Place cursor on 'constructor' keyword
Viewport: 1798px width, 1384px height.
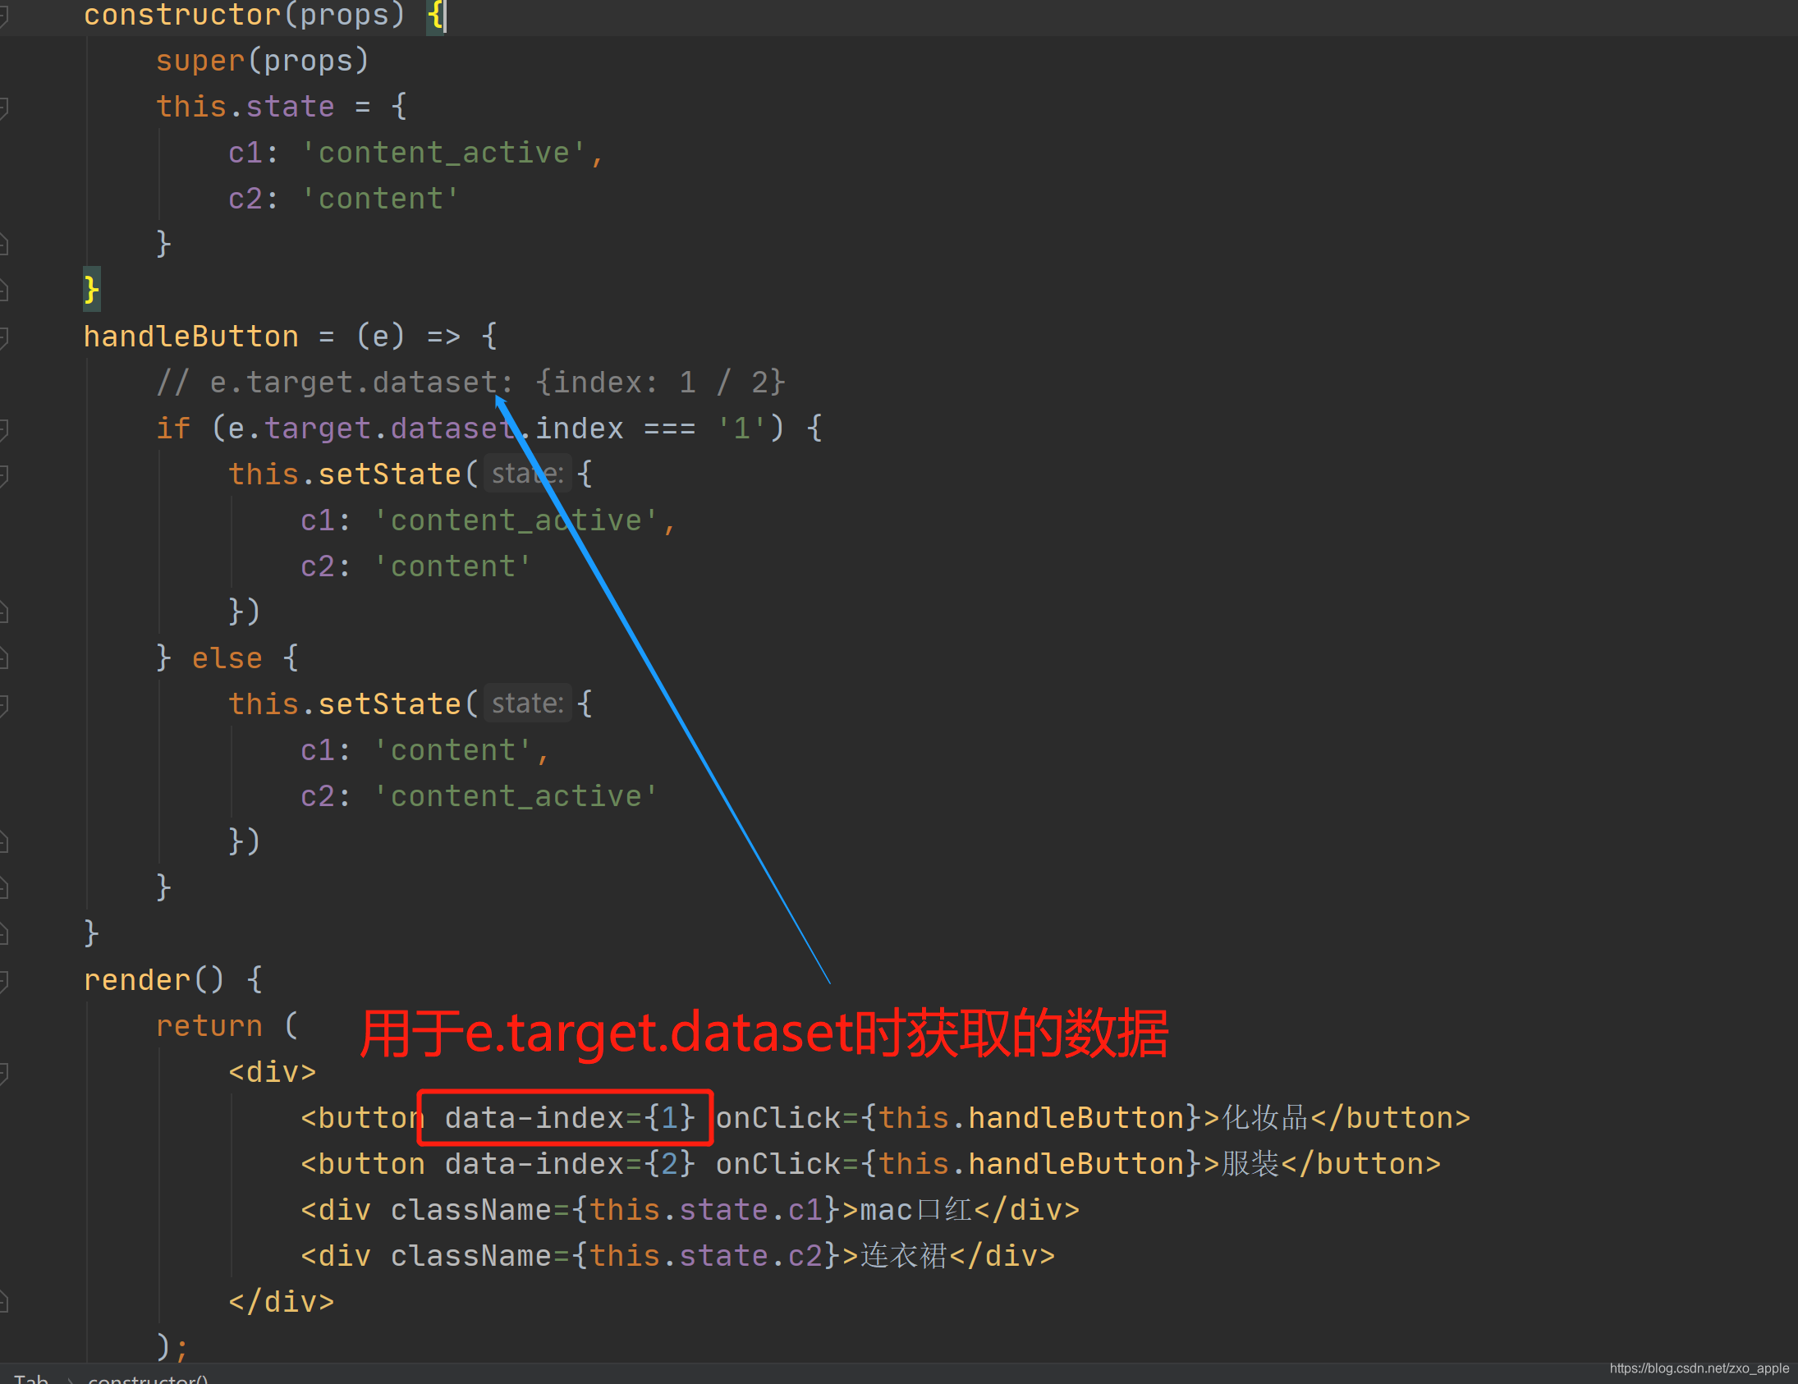[183, 16]
